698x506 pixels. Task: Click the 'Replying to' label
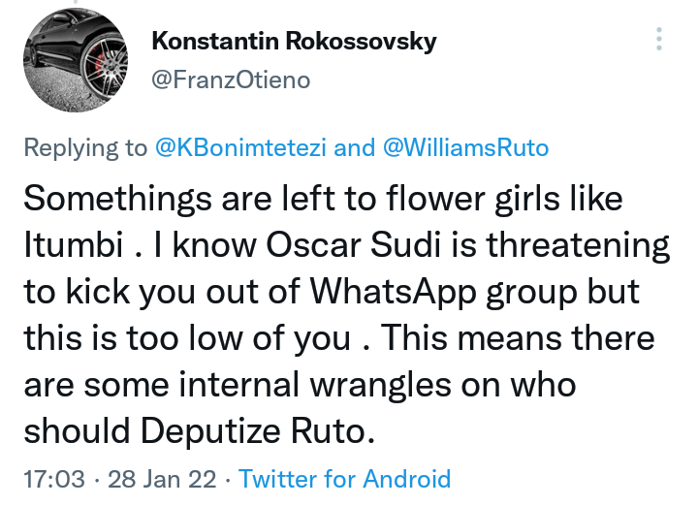85,147
